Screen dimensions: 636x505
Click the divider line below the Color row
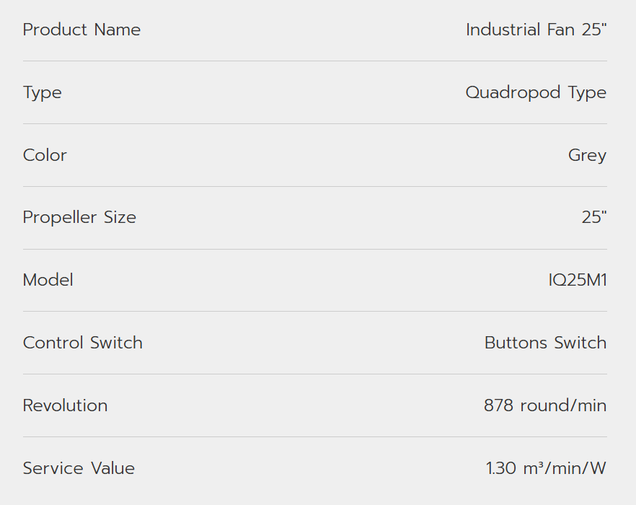point(314,186)
